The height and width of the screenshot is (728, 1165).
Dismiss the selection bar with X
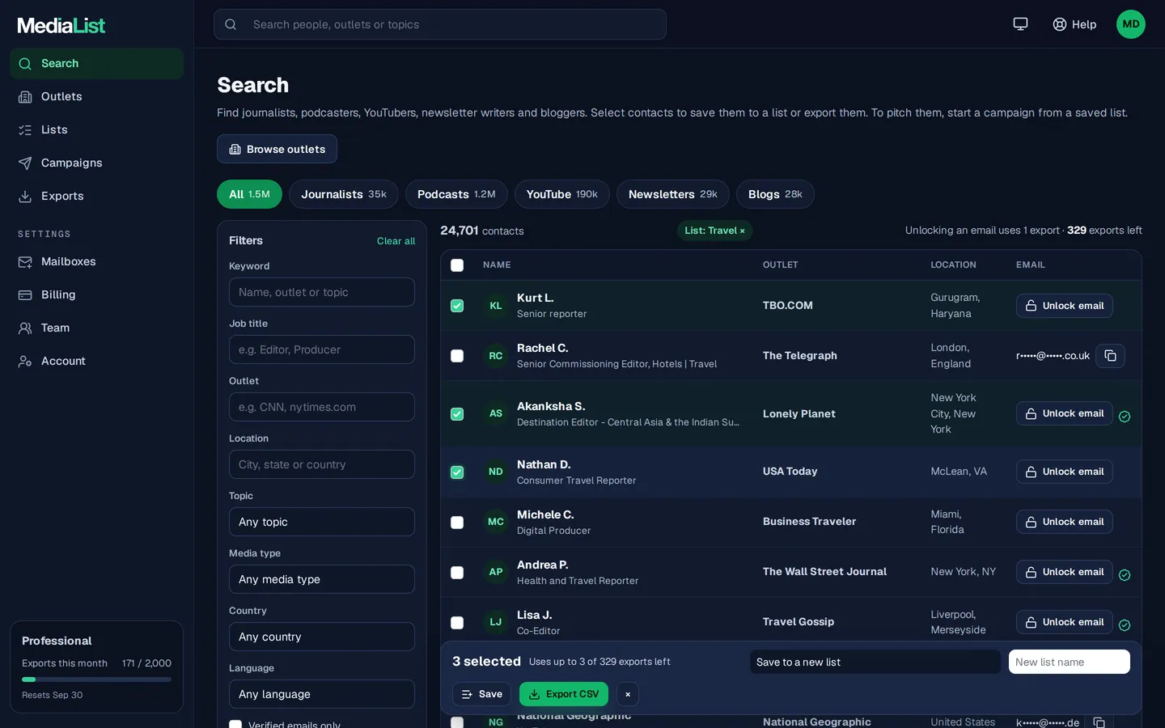[628, 694]
